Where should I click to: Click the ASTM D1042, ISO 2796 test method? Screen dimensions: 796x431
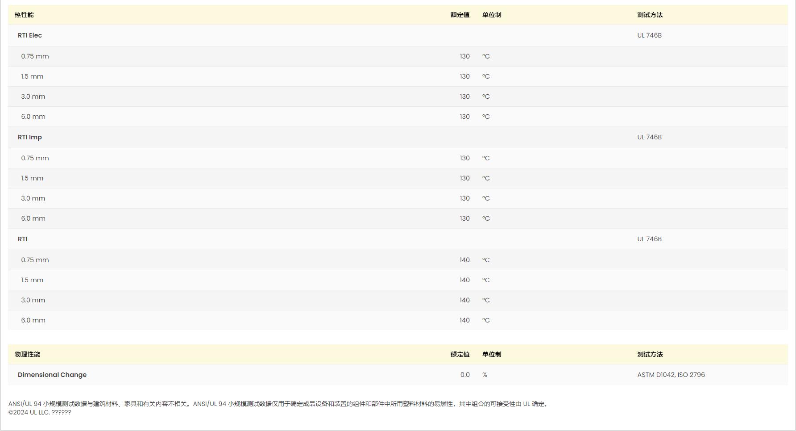pyautogui.click(x=671, y=375)
